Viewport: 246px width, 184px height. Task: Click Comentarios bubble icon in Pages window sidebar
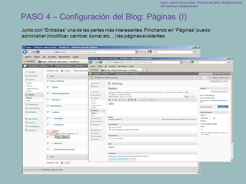(26, 104)
